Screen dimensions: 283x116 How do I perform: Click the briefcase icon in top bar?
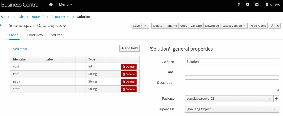click(257, 5)
